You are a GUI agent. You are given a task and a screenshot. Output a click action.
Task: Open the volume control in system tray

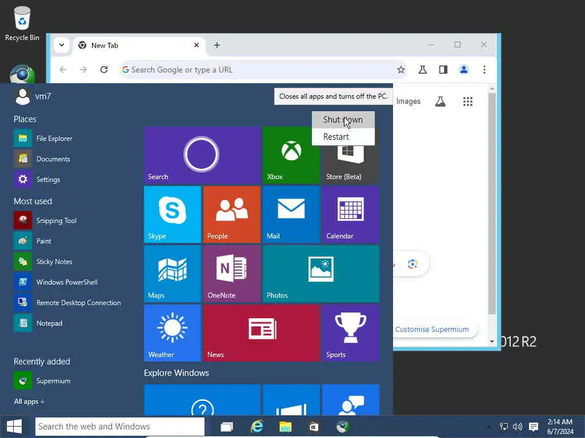pyautogui.click(x=518, y=427)
